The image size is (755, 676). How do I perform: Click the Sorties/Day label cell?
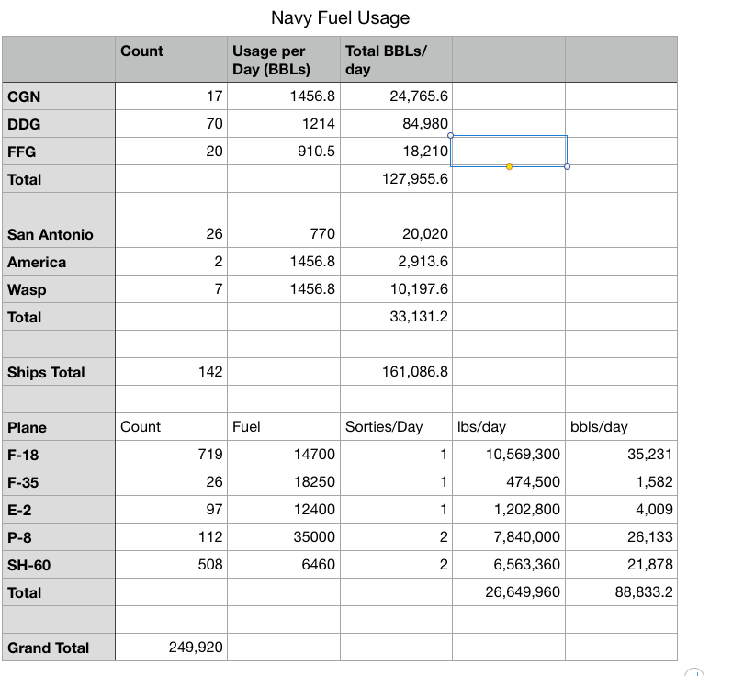pos(396,426)
